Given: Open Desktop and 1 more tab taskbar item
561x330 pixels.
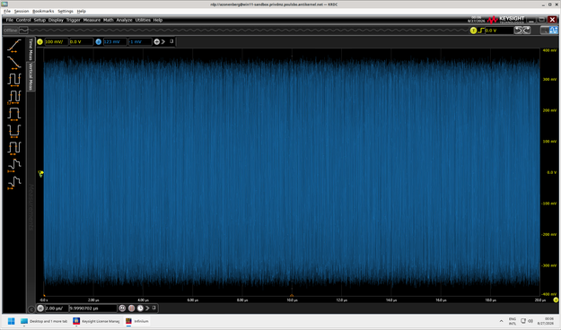Looking at the screenshot, I should click(44, 321).
